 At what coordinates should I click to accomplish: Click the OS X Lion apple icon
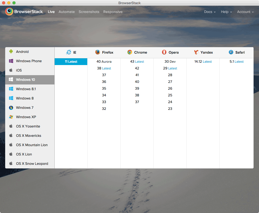click(x=11, y=154)
